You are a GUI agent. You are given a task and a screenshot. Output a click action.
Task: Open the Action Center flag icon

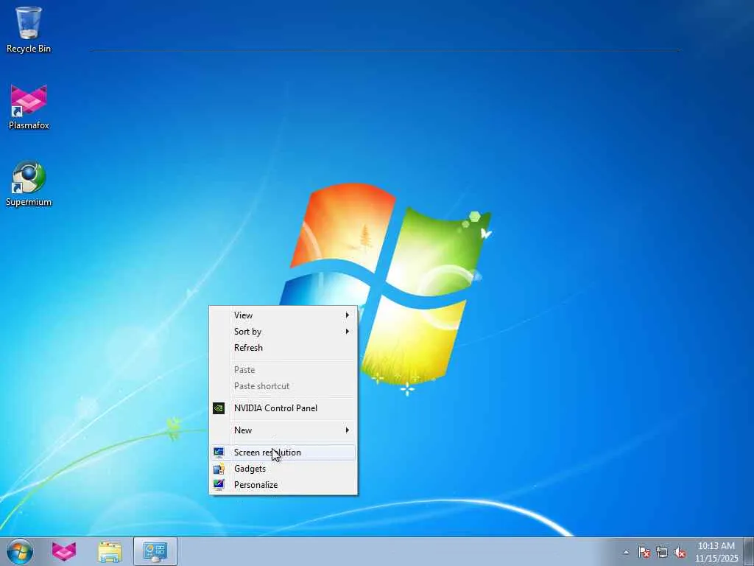coord(644,552)
